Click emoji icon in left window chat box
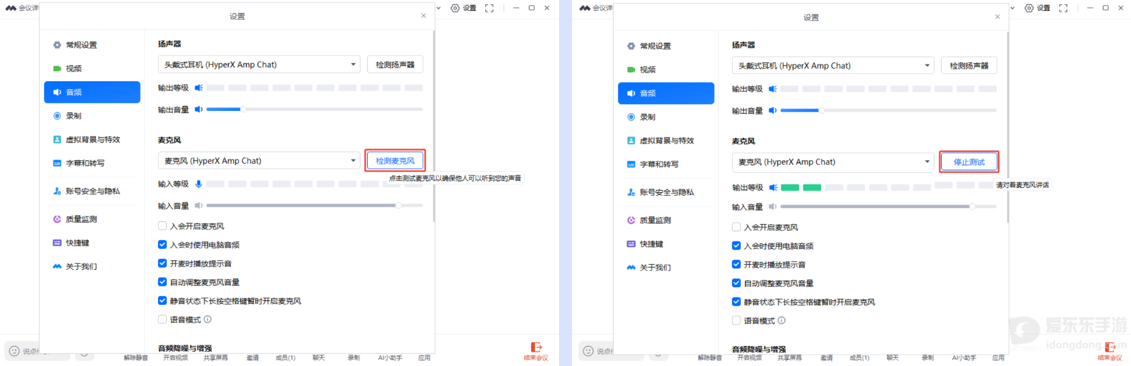The image size is (1131, 366). tap(13, 351)
